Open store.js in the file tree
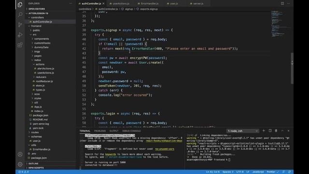This screenshot has height=174, width=309. coord(40,86)
